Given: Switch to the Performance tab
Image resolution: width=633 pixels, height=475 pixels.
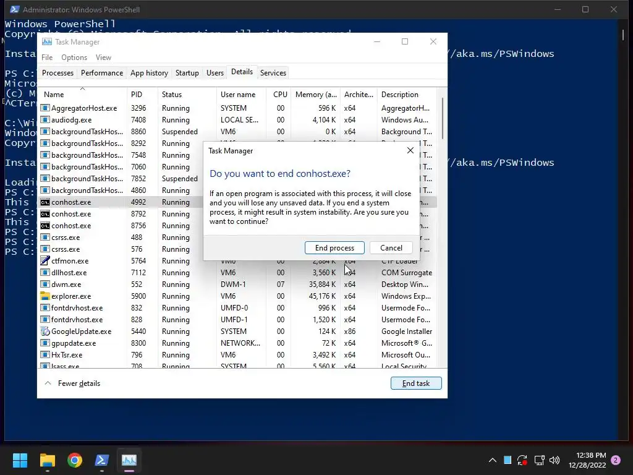Looking at the screenshot, I should coord(102,73).
